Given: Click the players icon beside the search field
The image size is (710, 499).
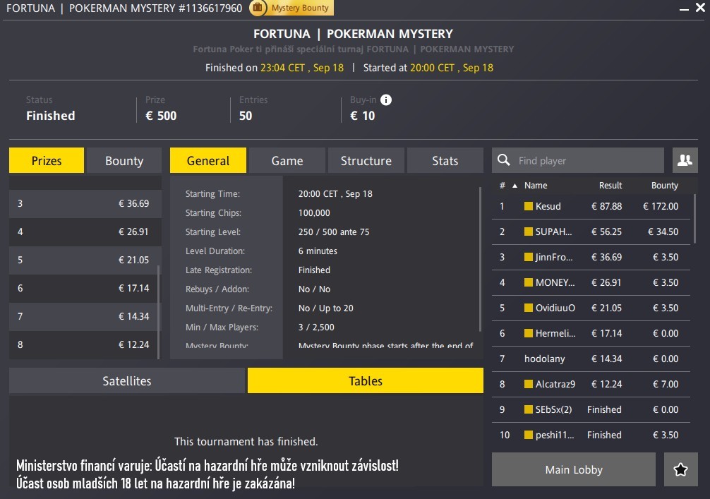Looking at the screenshot, I should coord(684,160).
